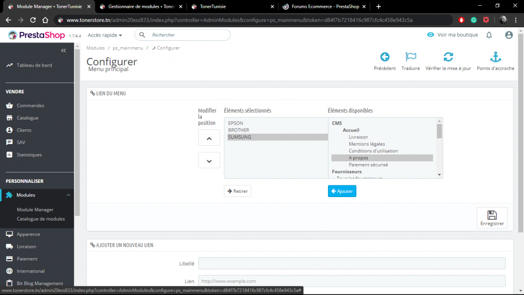This screenshot has width=524, height=295.
Task: Select SUMSUNG in selected elements
Action: coord(277,137)
